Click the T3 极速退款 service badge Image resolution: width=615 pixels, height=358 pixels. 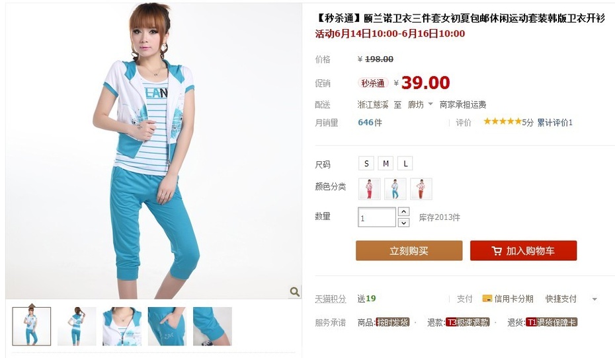click(x=468, y=322)
